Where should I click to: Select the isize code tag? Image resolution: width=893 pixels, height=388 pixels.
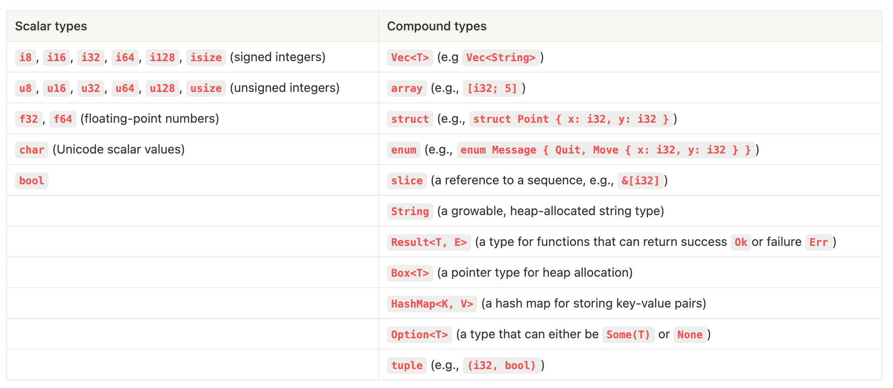click(x=206, y=58)
